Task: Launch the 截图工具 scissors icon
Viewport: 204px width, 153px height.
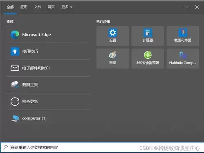Action: click(x=15, y=85)
